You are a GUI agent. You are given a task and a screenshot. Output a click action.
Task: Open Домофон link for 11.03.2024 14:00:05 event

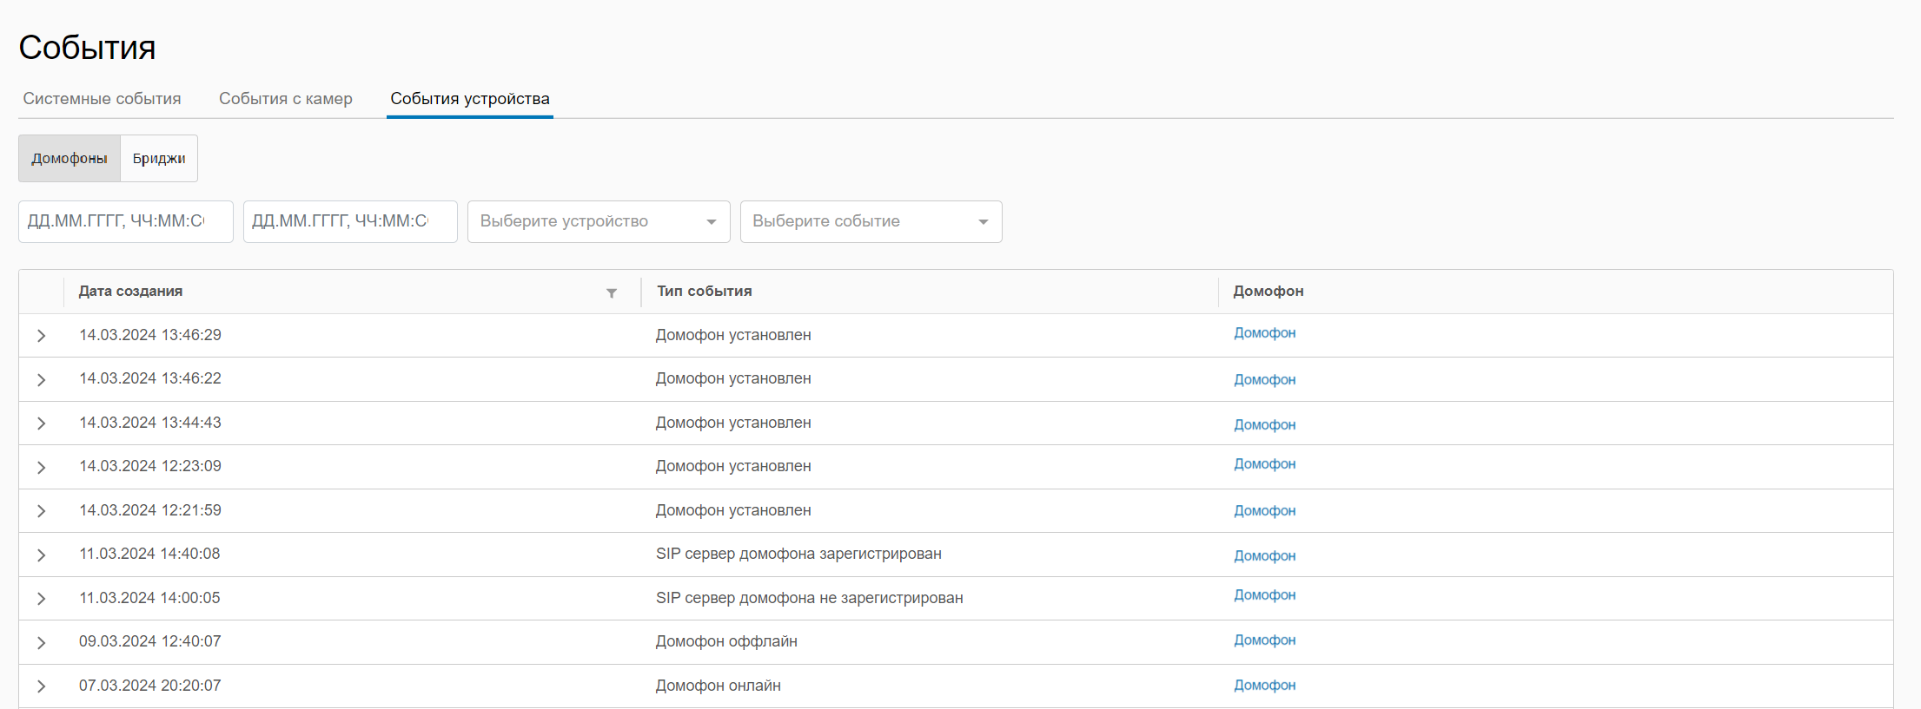coord(1264,595)
